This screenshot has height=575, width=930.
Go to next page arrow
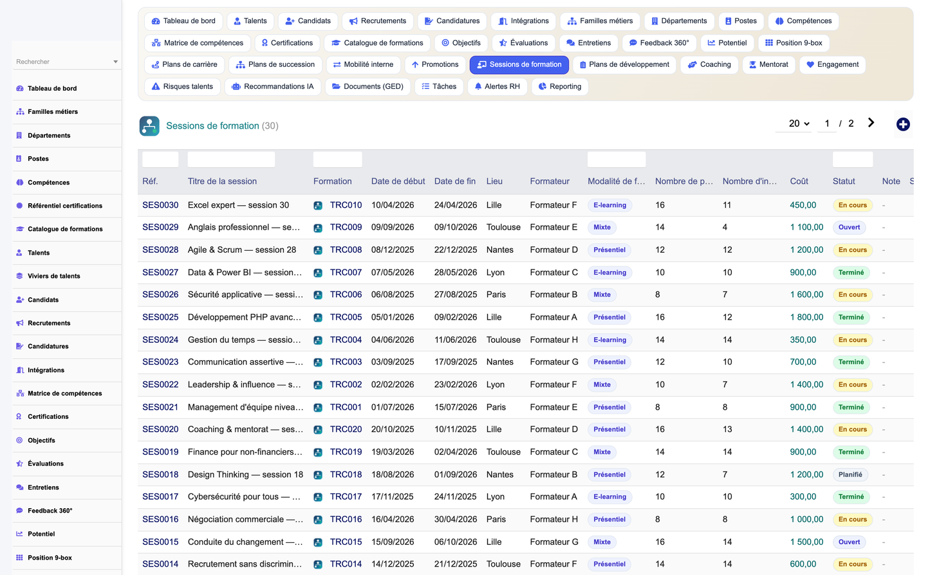[x=871, y=123]
